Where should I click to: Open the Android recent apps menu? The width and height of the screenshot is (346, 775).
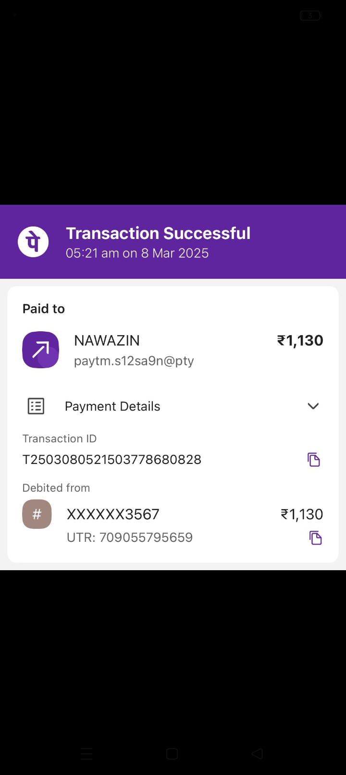pos(86,754)
